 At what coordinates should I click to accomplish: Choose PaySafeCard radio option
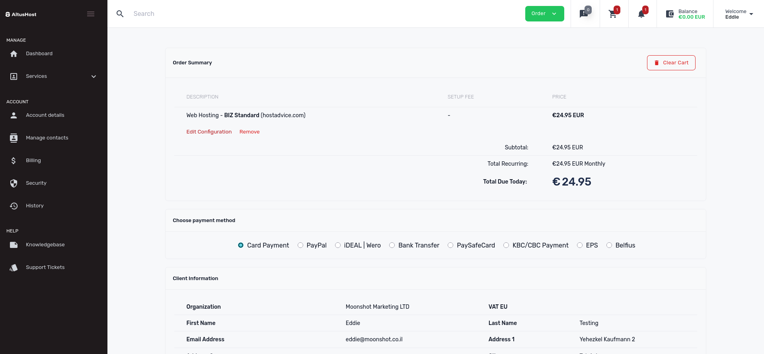450,245
